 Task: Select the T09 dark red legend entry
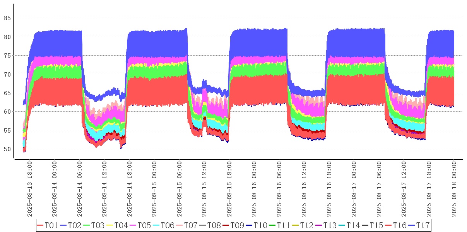(233, 225)
